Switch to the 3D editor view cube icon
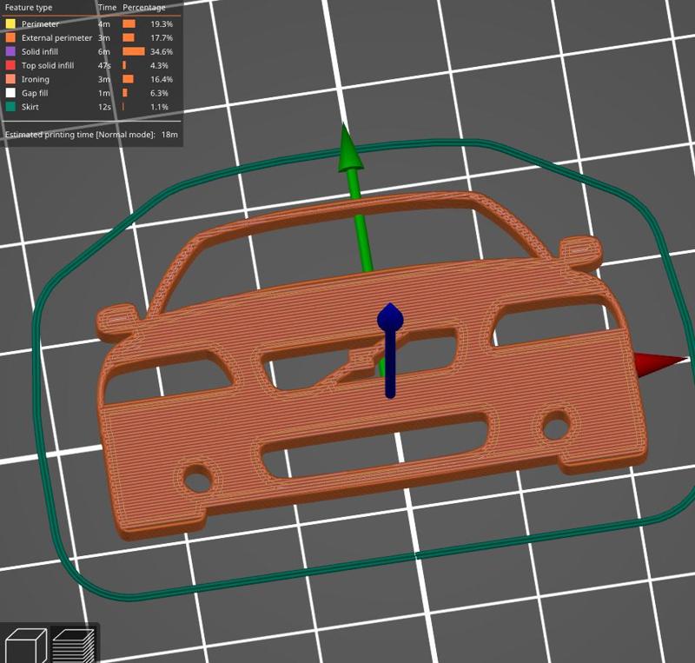This screenshot has height=663, width=695. pos(25,646)
